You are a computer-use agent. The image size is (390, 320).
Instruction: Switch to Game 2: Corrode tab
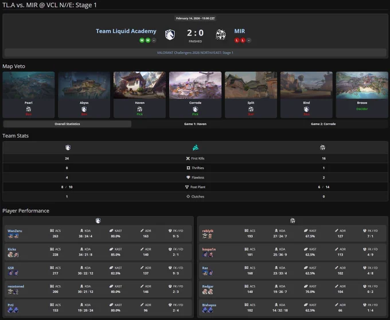(323, 124)
